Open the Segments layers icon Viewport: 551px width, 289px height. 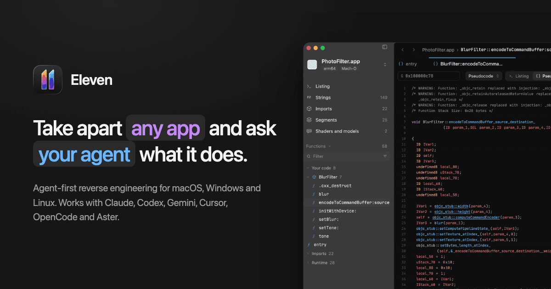point(309,120)
